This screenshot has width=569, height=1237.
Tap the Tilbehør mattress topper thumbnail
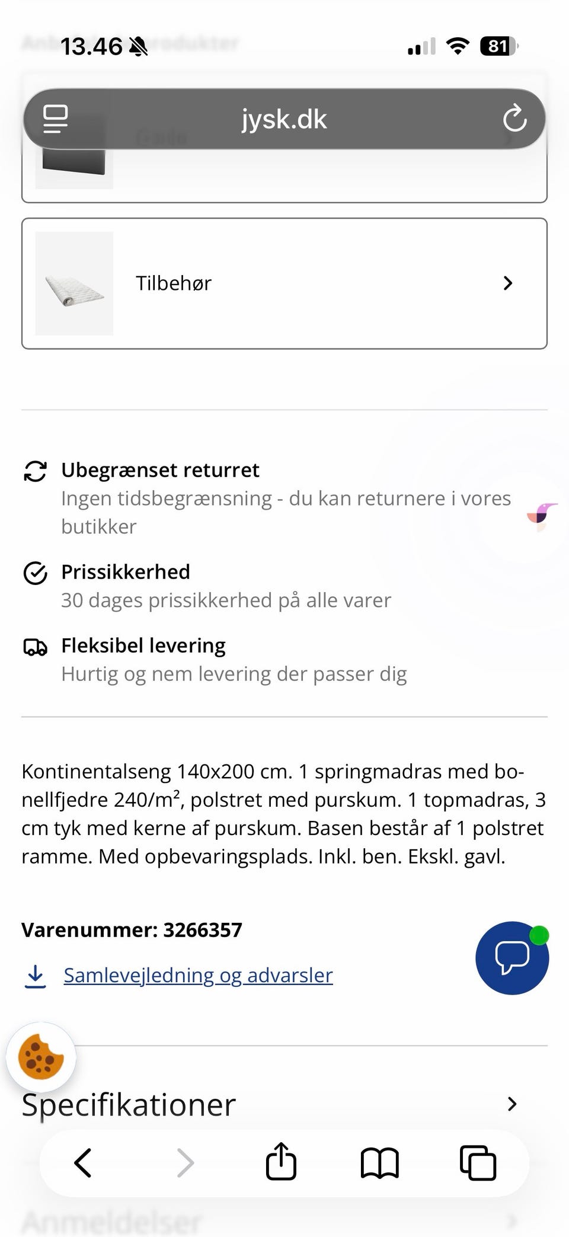(x=74, y=283)
